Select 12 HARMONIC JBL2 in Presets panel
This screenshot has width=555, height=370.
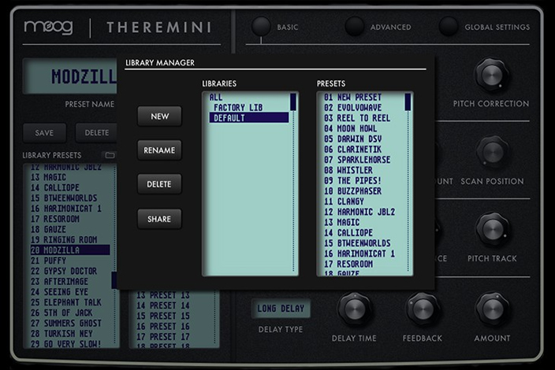pos(363,212)
